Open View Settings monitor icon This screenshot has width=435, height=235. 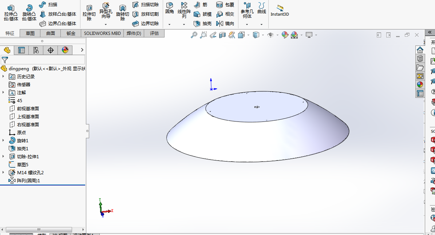309,35
